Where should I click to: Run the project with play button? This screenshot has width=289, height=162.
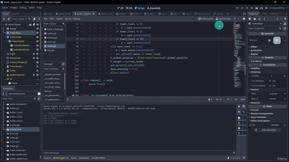(x=237, y=8)
